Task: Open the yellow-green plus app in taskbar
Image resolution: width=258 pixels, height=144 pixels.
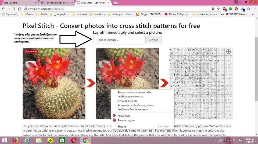Action: 50,141
